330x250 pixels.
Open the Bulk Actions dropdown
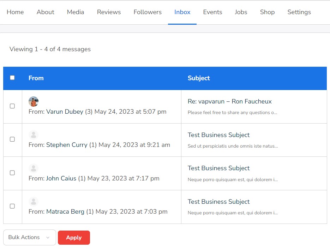point(29,237)
